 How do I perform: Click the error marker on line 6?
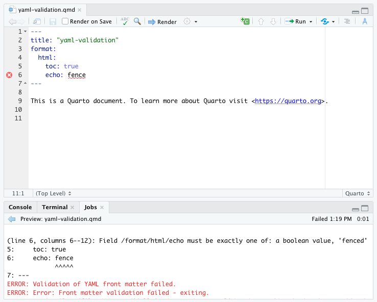click(9, 75)
